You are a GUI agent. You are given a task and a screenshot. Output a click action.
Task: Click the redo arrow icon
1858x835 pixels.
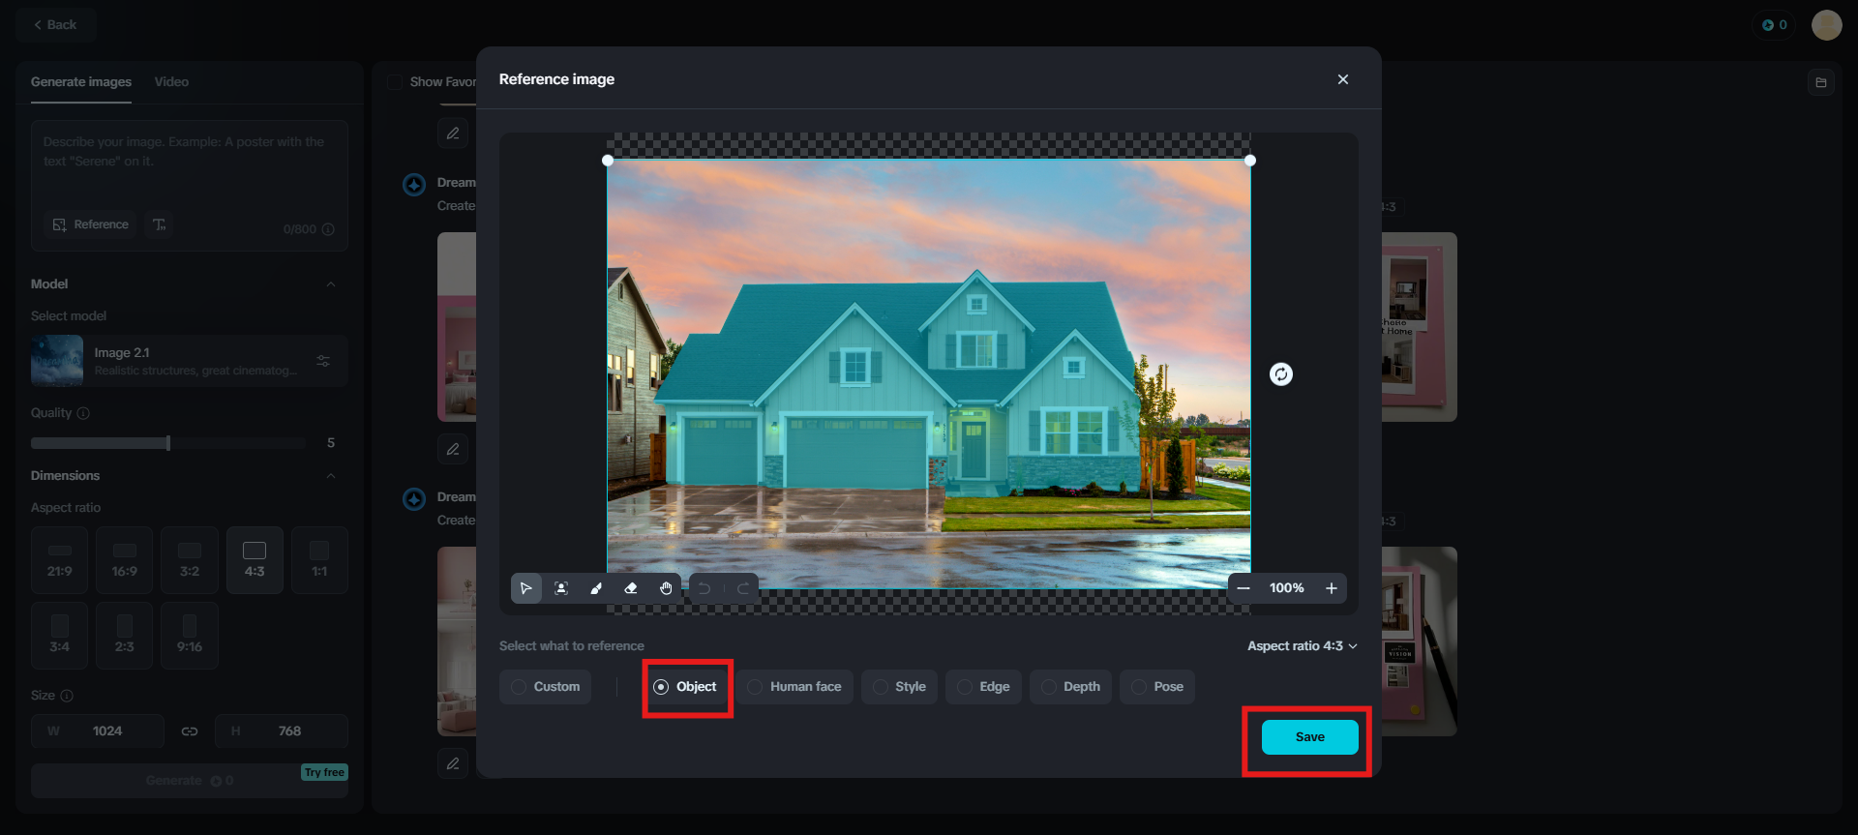coord(742,588)
